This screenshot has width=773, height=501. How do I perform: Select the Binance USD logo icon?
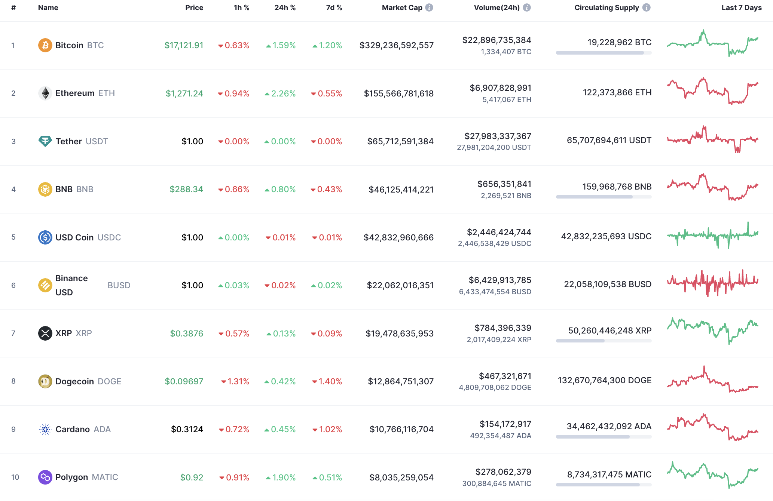45,285
